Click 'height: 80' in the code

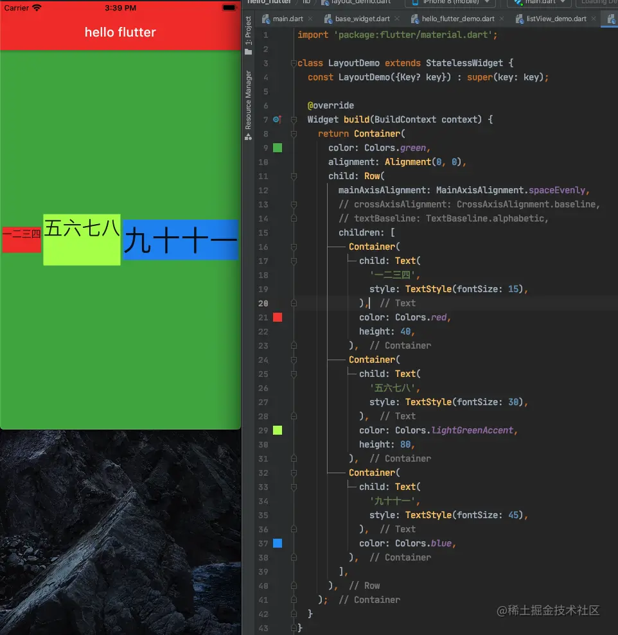click(385, 444)
